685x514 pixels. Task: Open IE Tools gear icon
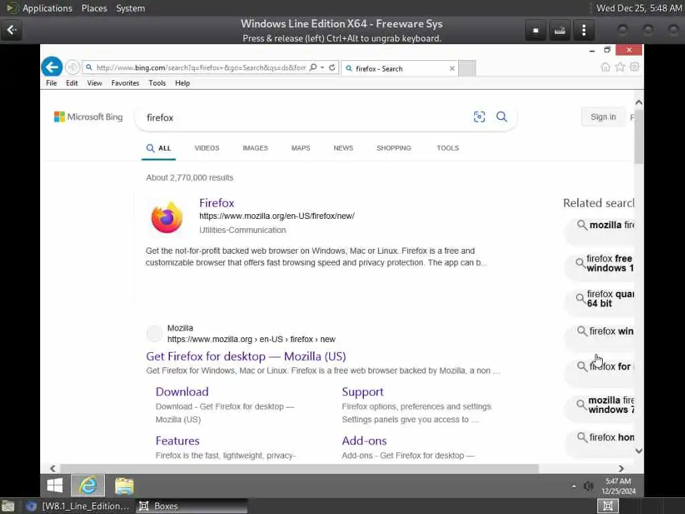point(634,67)
